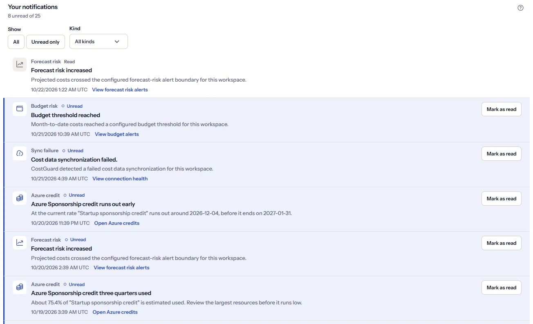Image resolution: width=533 pixels, height=324 pixels.
Task: Click the coins icon beside 'credit runs out early'
Action: coord(20,198)
